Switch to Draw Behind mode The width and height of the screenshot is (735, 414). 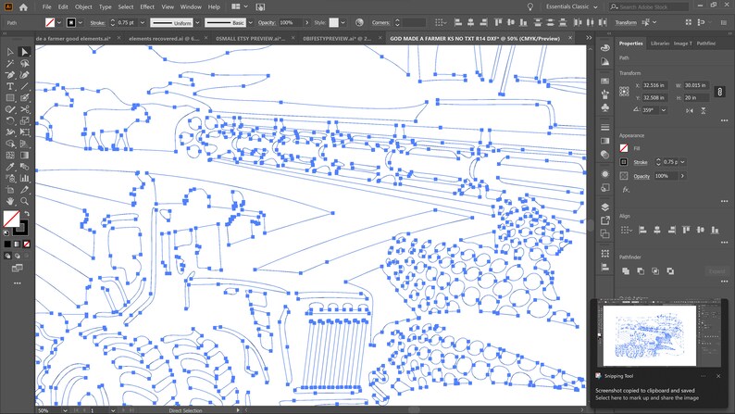18,256
